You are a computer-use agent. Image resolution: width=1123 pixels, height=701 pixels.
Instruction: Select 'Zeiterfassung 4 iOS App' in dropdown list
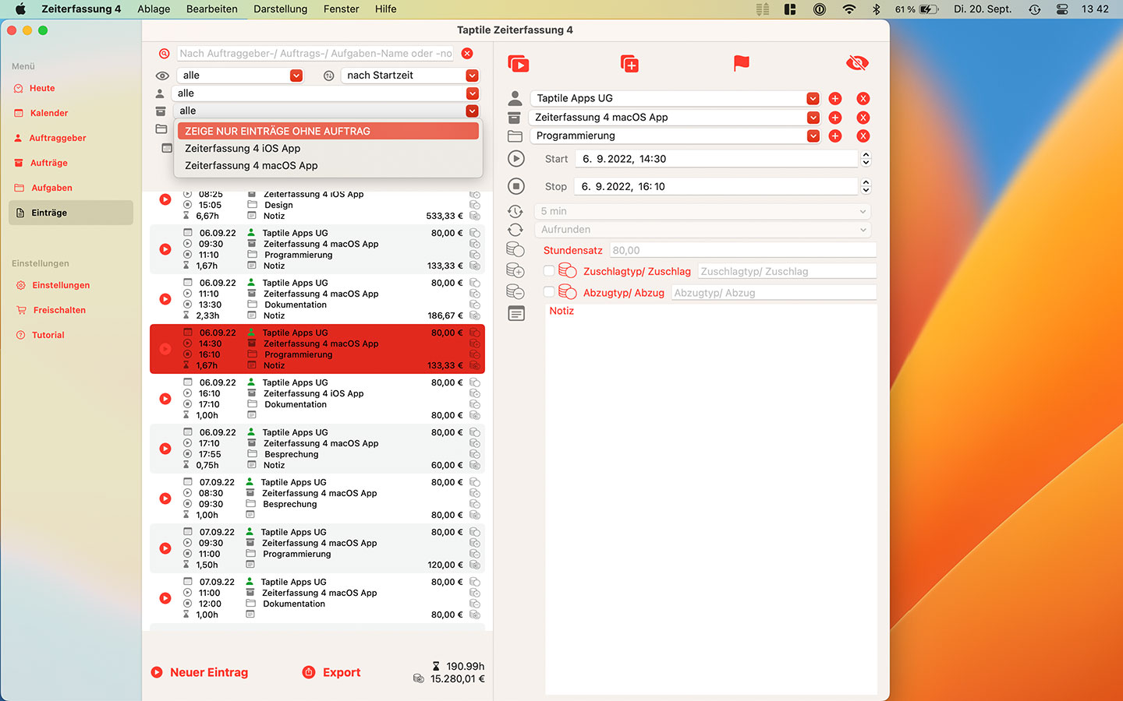(328, 148)
